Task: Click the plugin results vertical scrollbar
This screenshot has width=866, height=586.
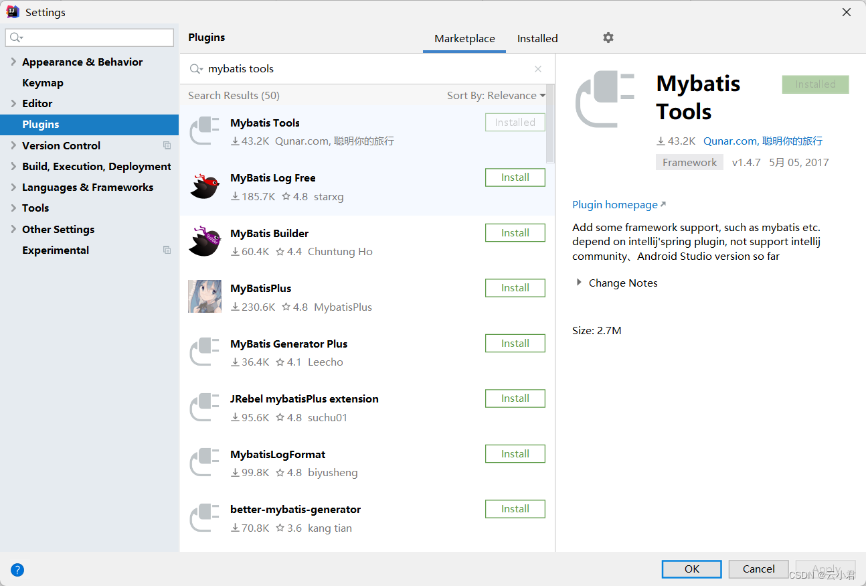Action: [550, 123]
